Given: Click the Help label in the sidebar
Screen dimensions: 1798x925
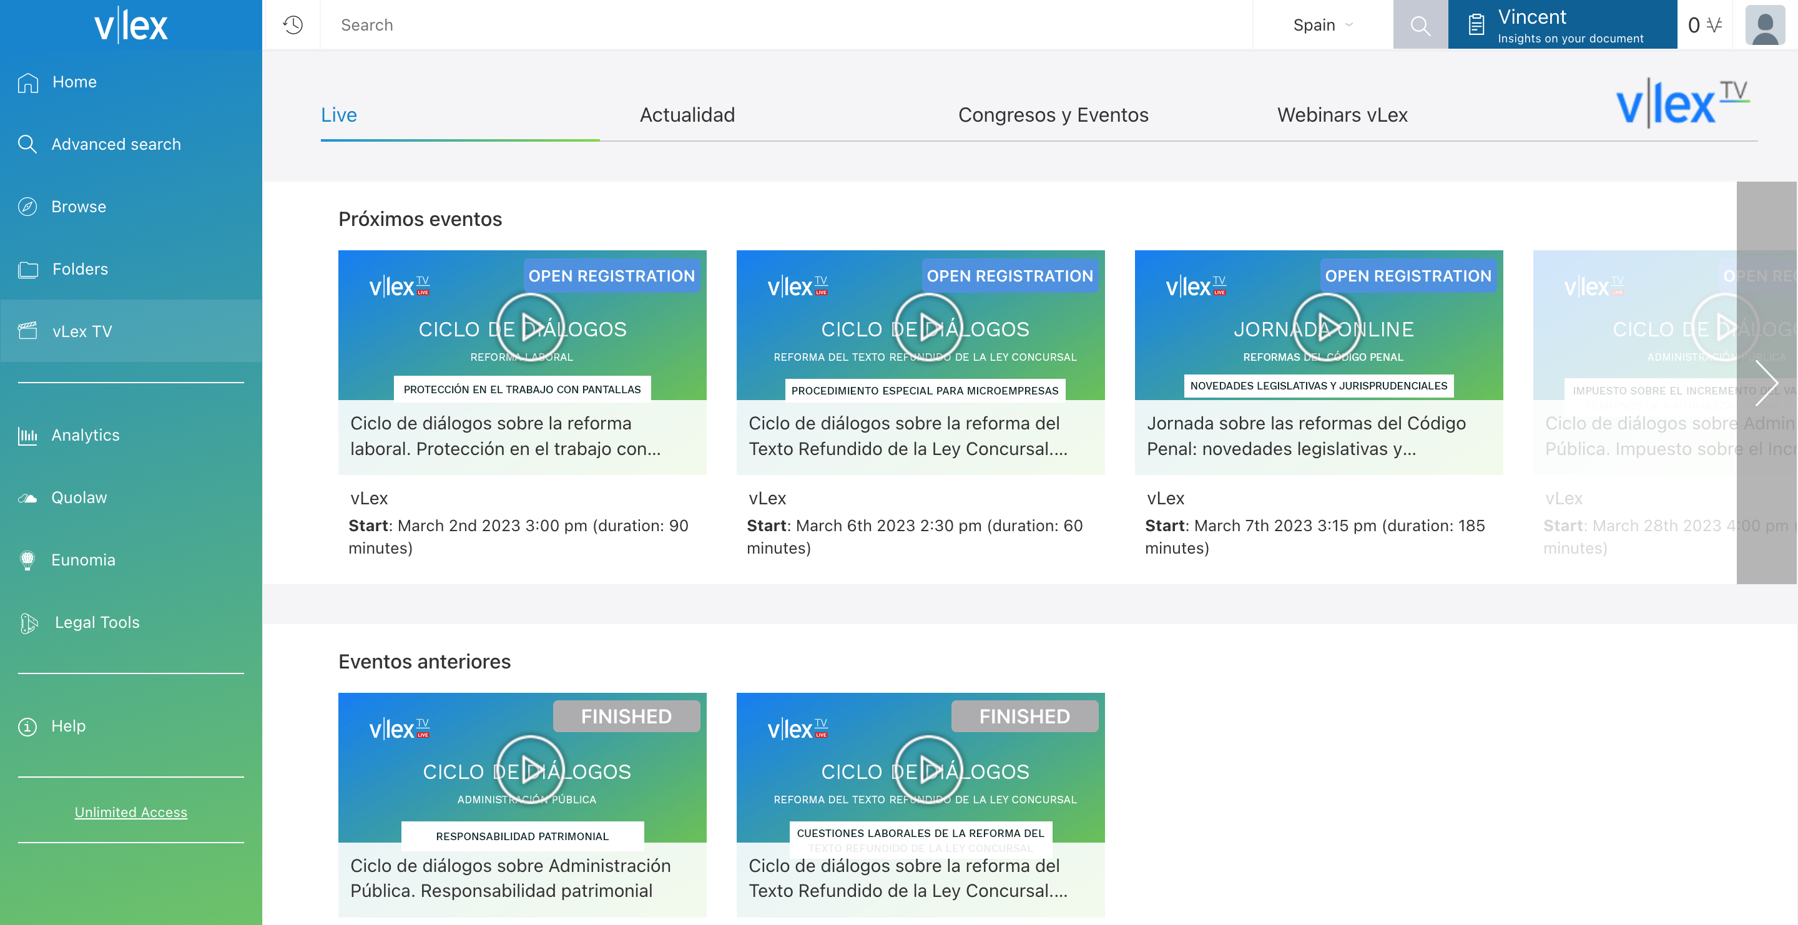Looking at the screenshot, I should coord(69,727).
